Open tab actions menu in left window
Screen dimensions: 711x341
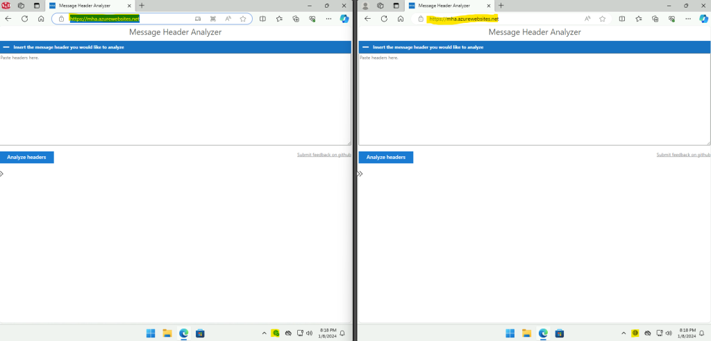pos(37,6)
